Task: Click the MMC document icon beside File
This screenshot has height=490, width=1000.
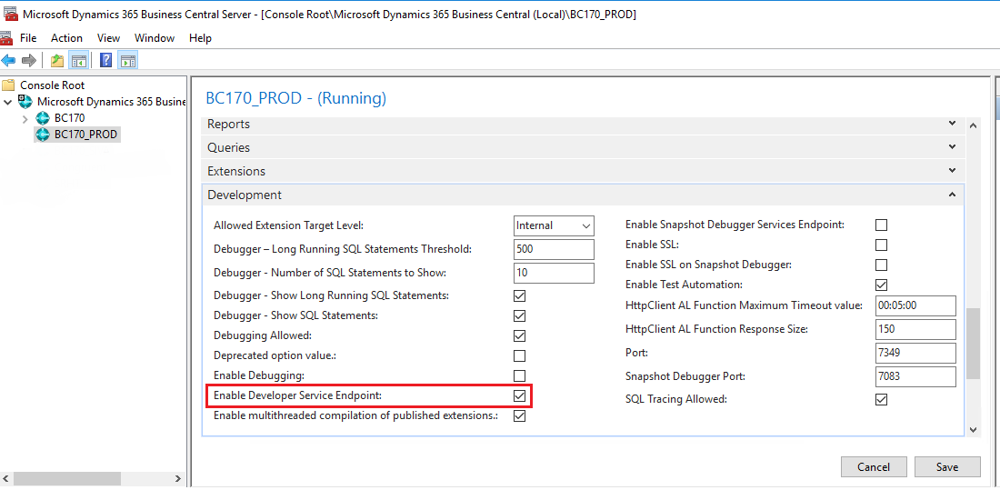Action: coord(6,38)
